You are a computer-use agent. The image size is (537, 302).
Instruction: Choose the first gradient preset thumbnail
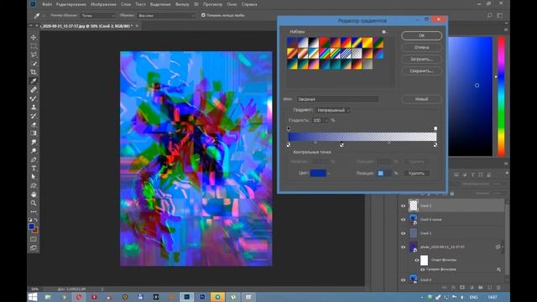tap(292, 43)
